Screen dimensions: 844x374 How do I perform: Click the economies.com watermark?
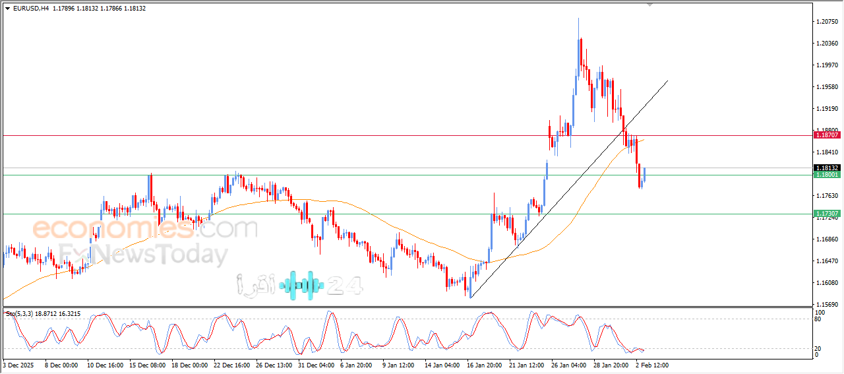(145, 229)
